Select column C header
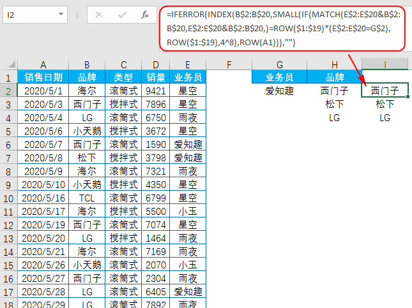The width and height of the screenshot is (412, 308). pyautogui.click(x=123, y=64)
